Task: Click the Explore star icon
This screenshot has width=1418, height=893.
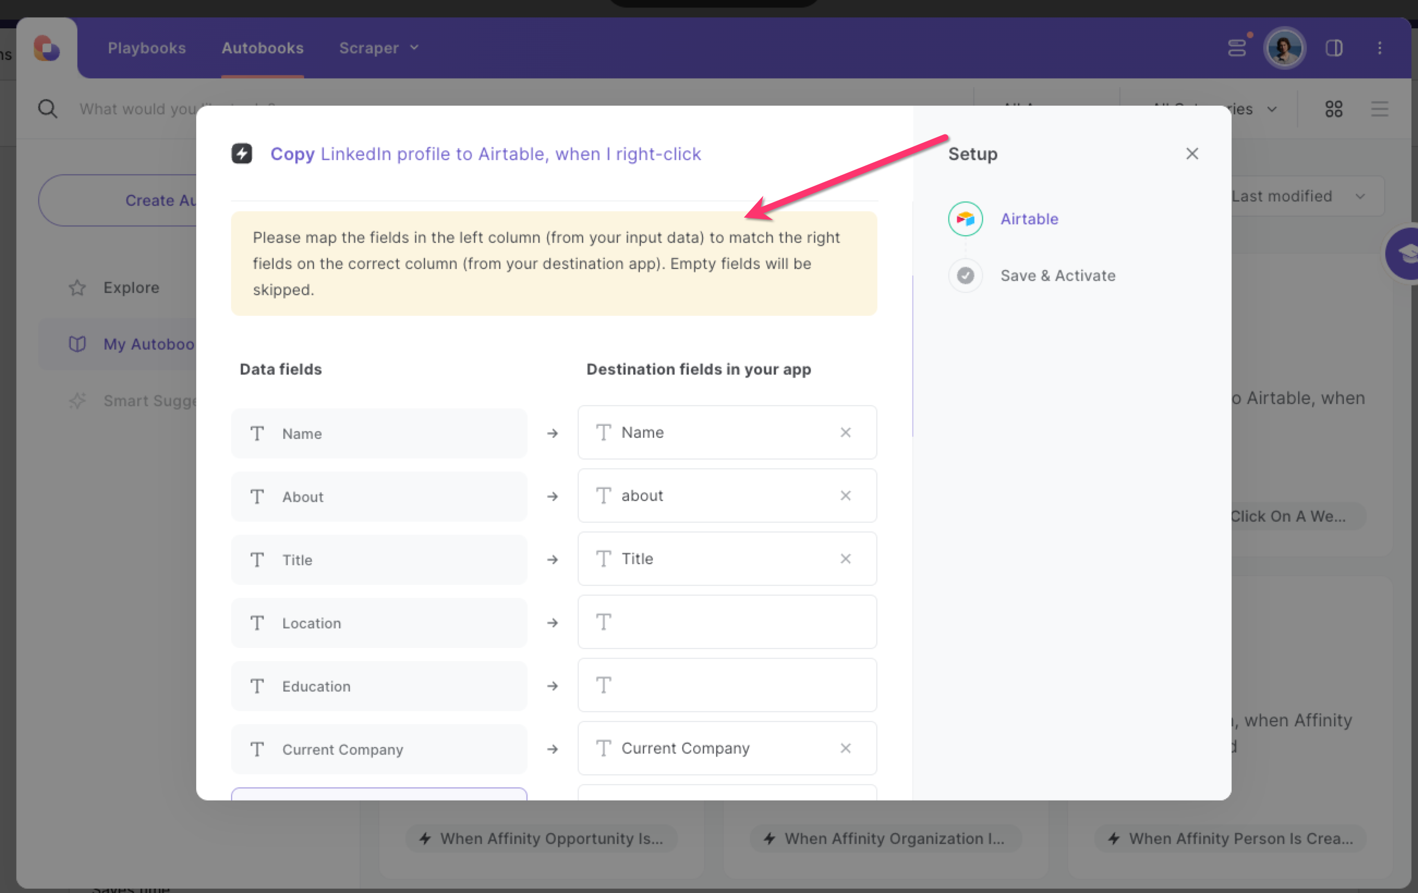Action: [77, 288]
